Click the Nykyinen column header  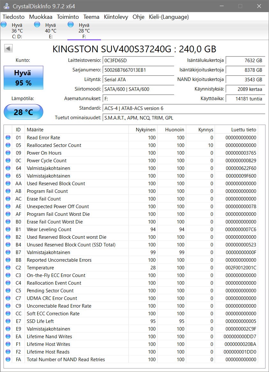coord(143,129)
